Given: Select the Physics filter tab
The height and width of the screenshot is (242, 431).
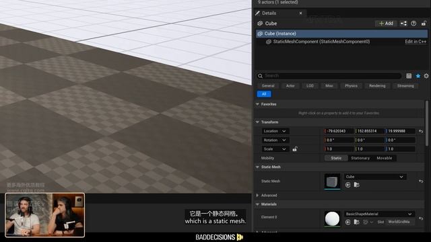Looking at the screenshot, I should pos(351,86).
